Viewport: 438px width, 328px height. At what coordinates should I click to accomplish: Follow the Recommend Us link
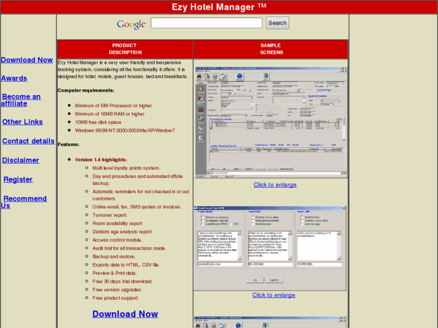click(23, 202)
